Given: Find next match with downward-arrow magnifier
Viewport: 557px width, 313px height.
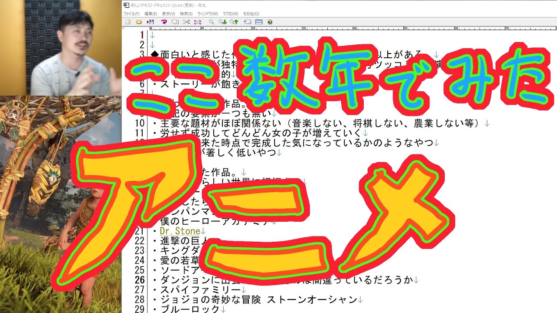Looking at the screenshot, I should 223,22.
